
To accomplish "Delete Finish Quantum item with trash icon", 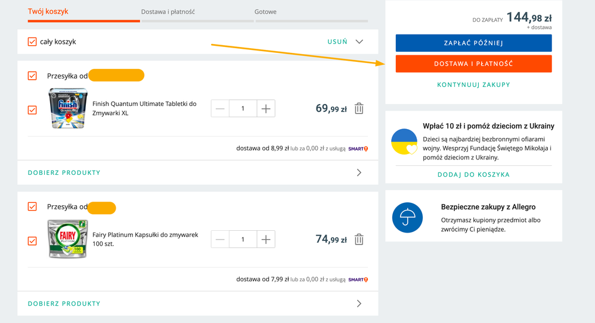I will [x=359, y=109].
